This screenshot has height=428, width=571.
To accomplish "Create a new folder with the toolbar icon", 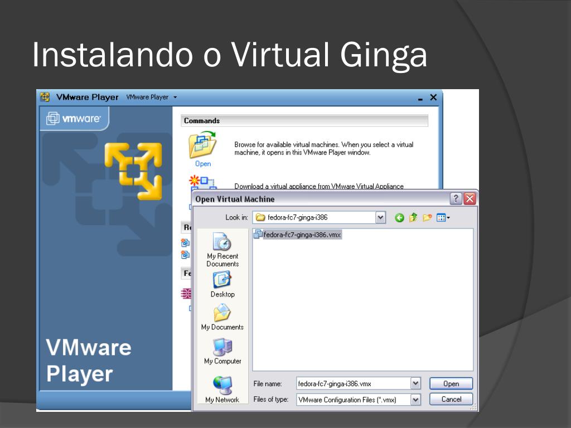I will tap(427, 218).
